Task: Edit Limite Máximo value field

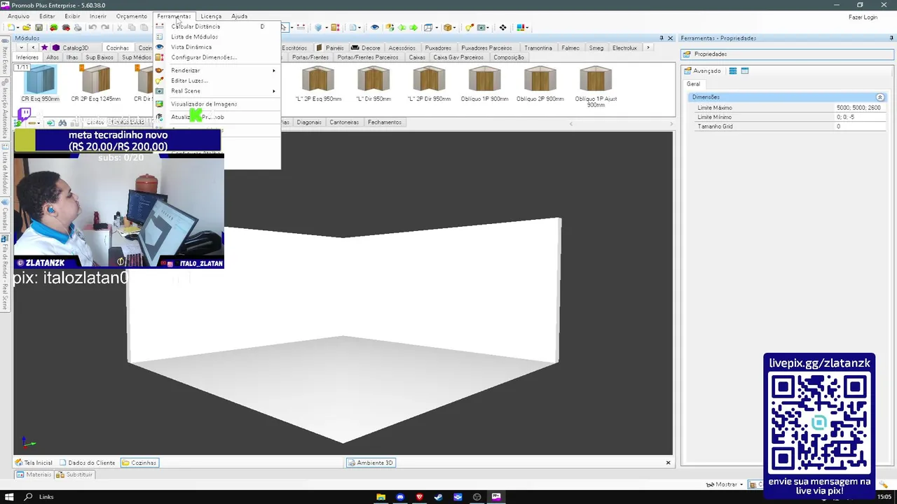Action: (861, 108)
